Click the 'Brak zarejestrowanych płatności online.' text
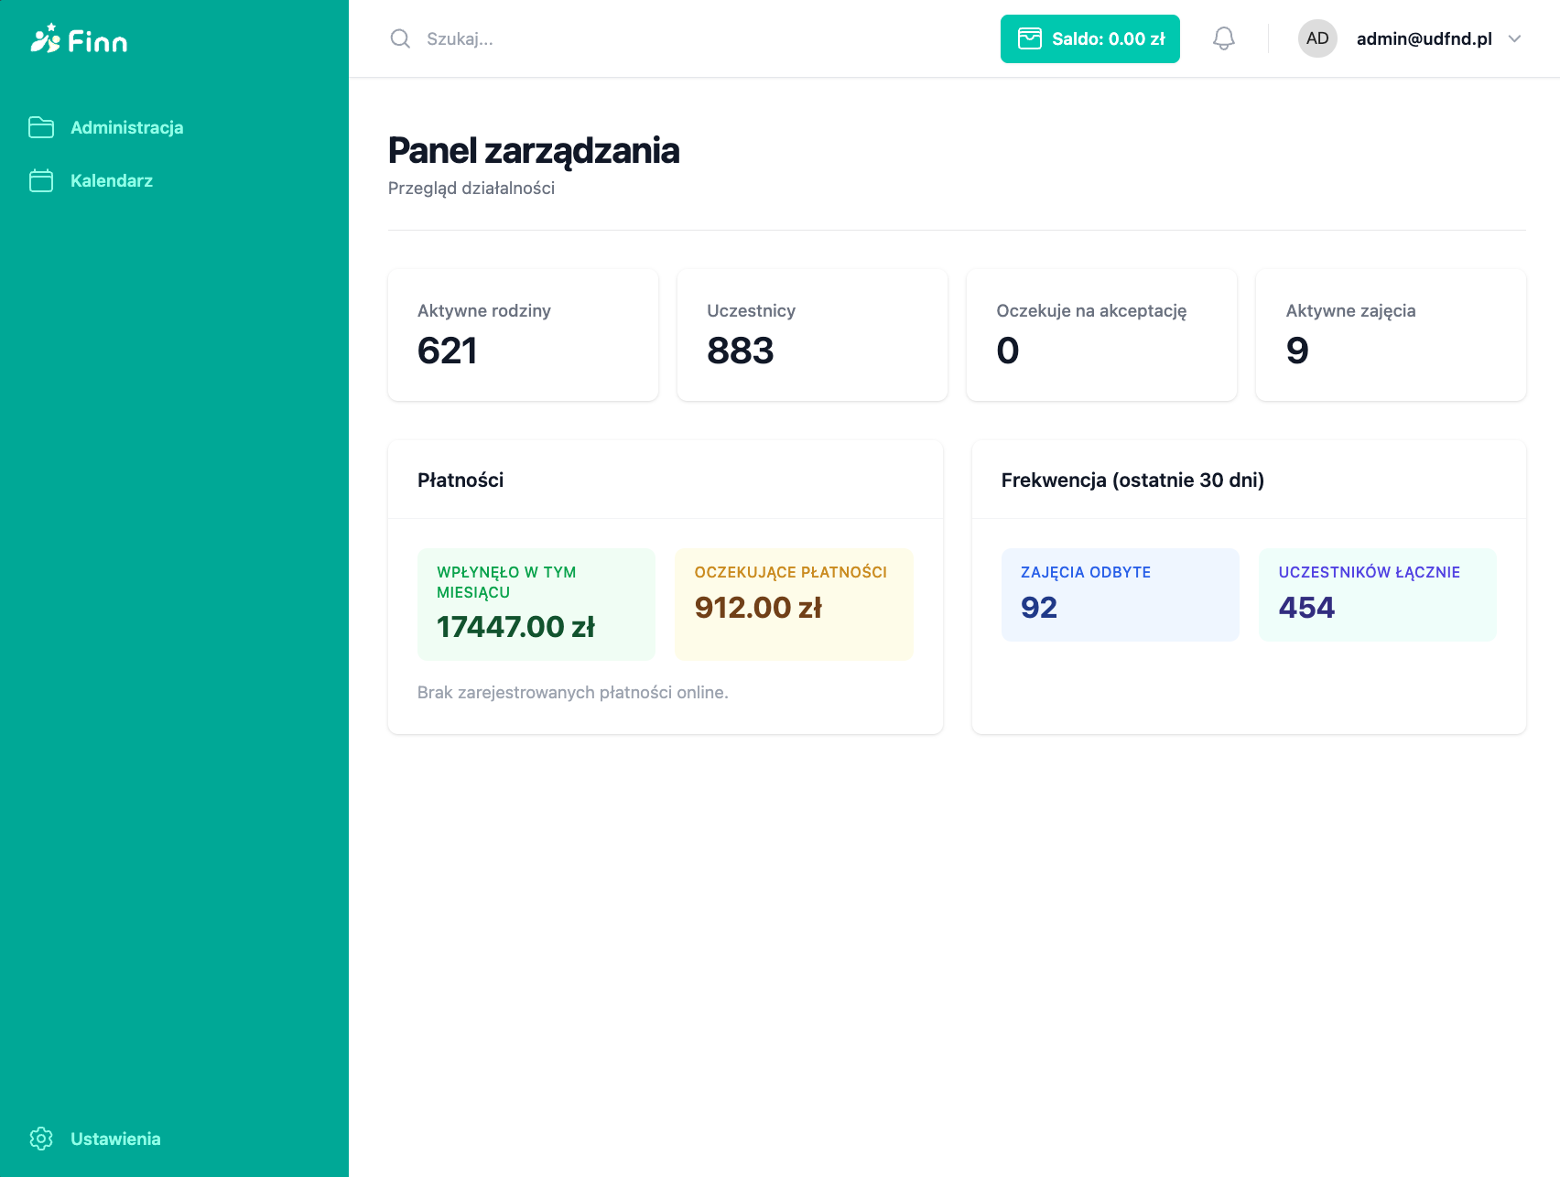 pos(573,692)
